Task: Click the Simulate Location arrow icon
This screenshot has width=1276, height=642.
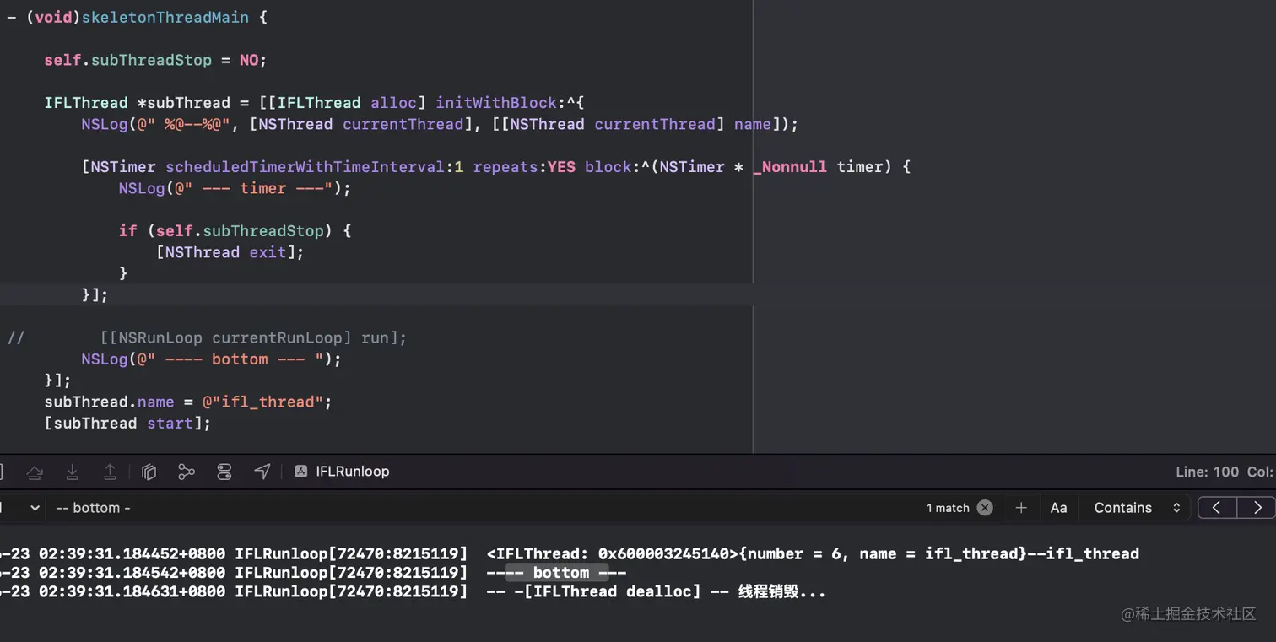Action: (x=262, y=472)
